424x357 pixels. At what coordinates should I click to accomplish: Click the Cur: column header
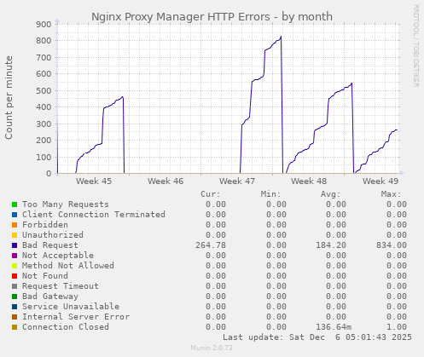[x=211, y=194]
